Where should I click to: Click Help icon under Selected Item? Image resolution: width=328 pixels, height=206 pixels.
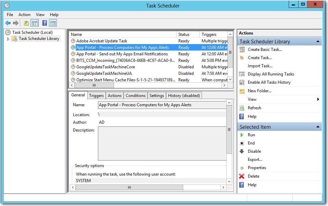[x=242, y=185]
